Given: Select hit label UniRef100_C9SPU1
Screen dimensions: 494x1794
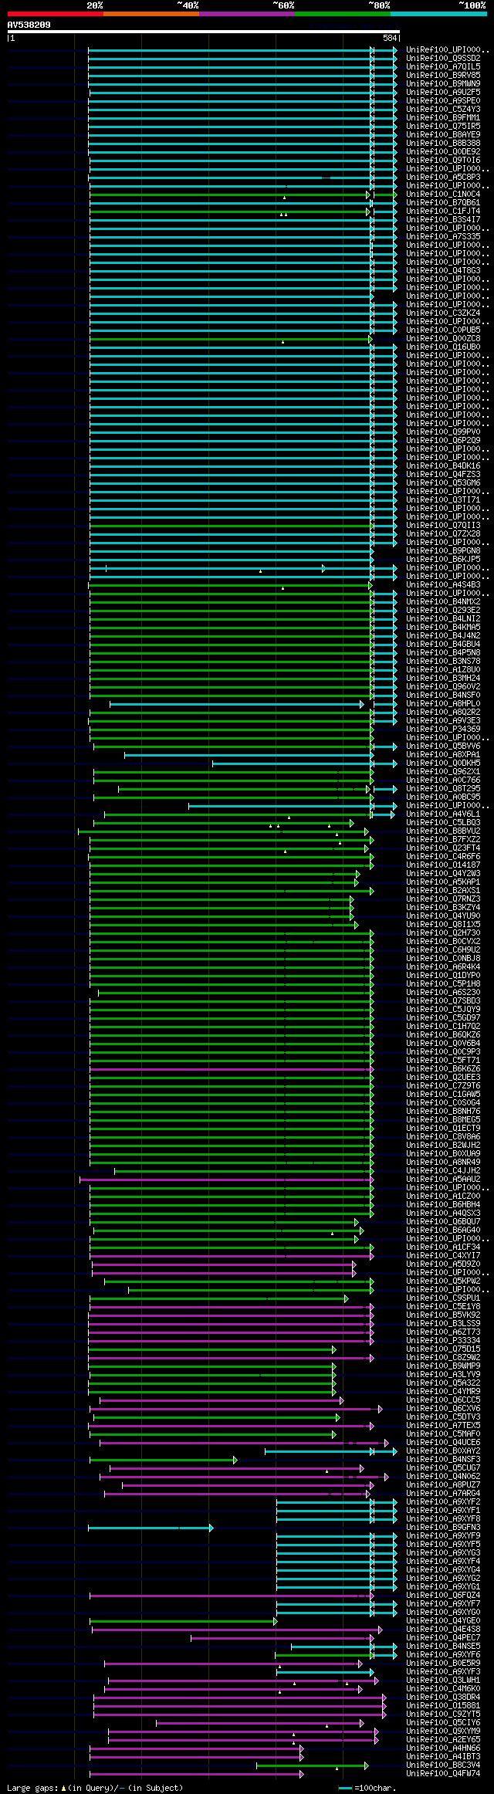Looking at the screenshot, I should point(443,1298).
